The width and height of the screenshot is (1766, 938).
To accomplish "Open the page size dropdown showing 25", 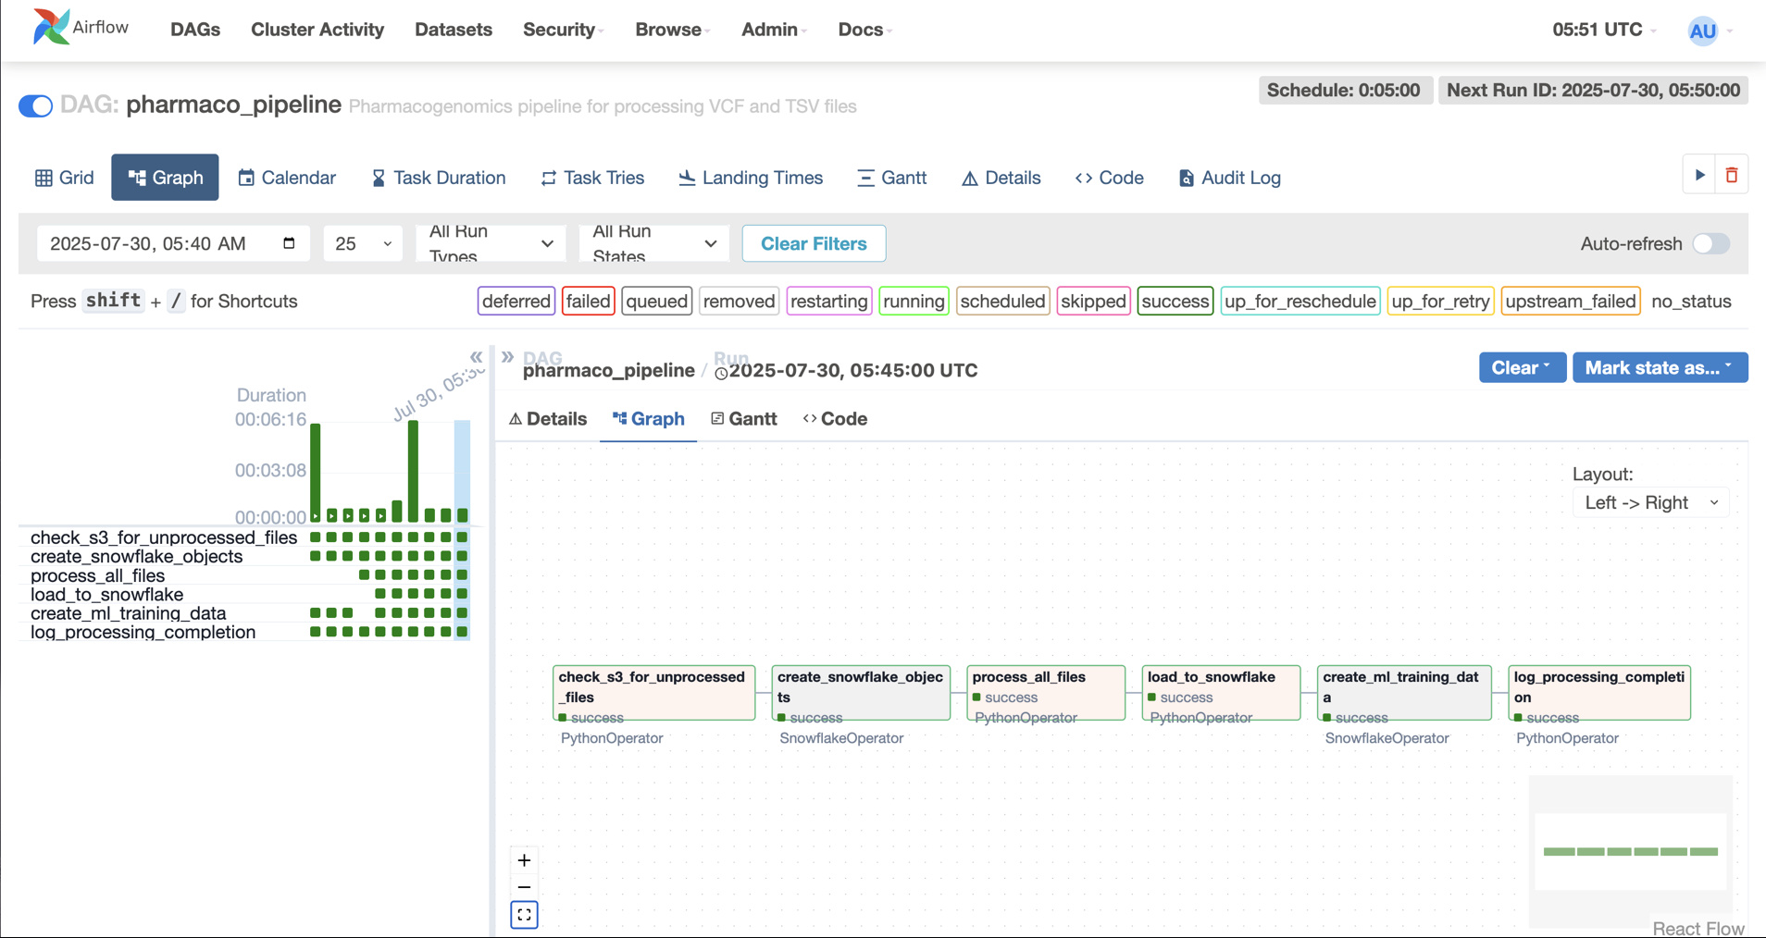I will (x=362, y=243).
